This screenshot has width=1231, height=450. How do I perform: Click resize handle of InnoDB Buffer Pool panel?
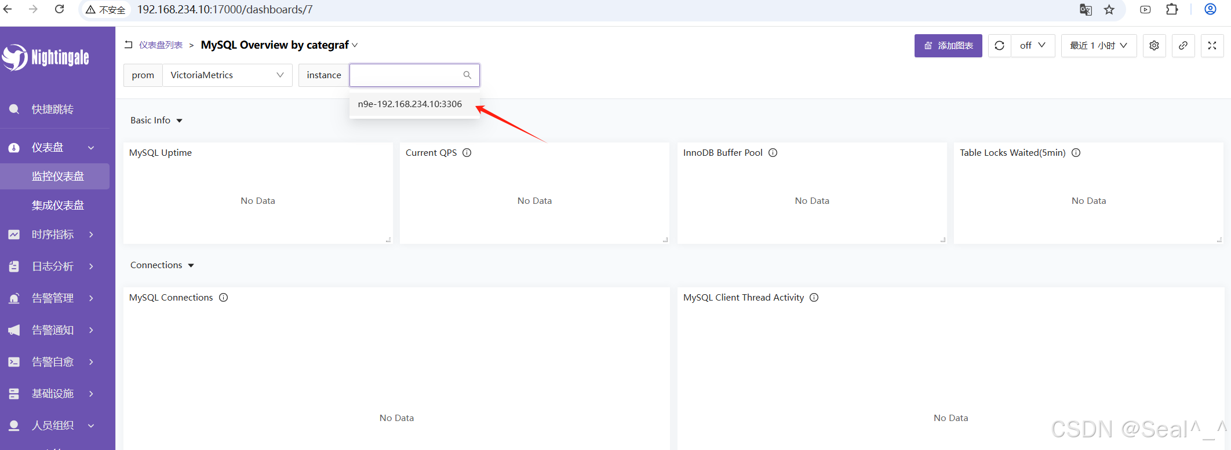[943, 239]
